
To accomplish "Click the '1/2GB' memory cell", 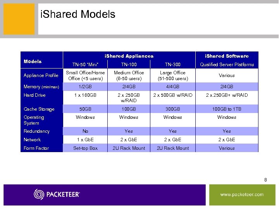I will coord(85,87).
